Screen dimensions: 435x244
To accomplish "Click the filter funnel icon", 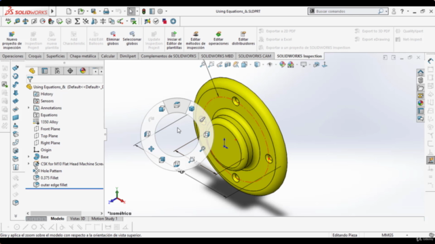I will click(x=30, y=79).
